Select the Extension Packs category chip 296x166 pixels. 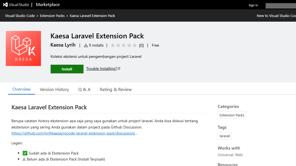(232, 115)
